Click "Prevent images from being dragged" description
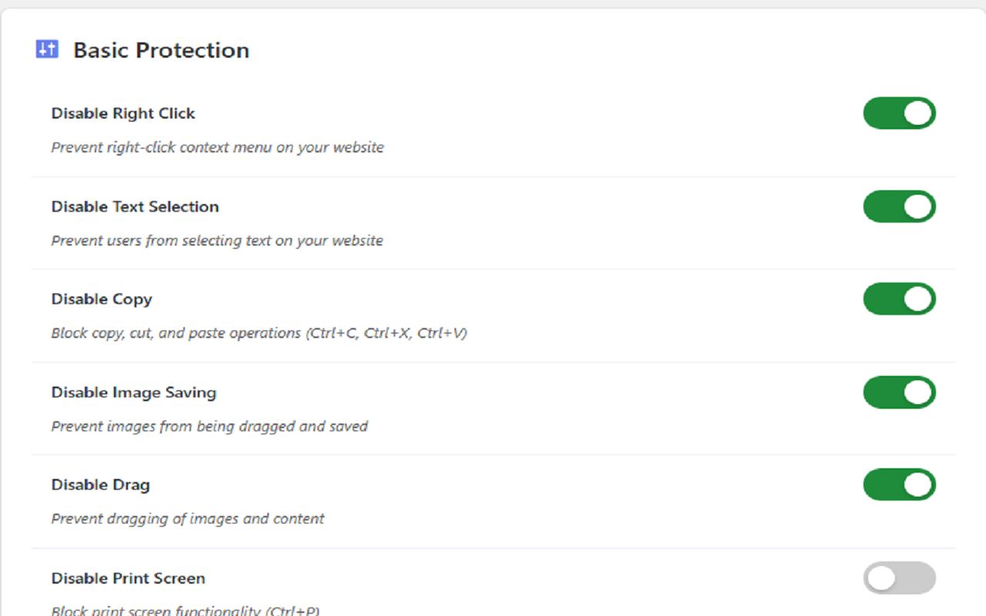This screenshot has height=616, width=986. [210, 426]
